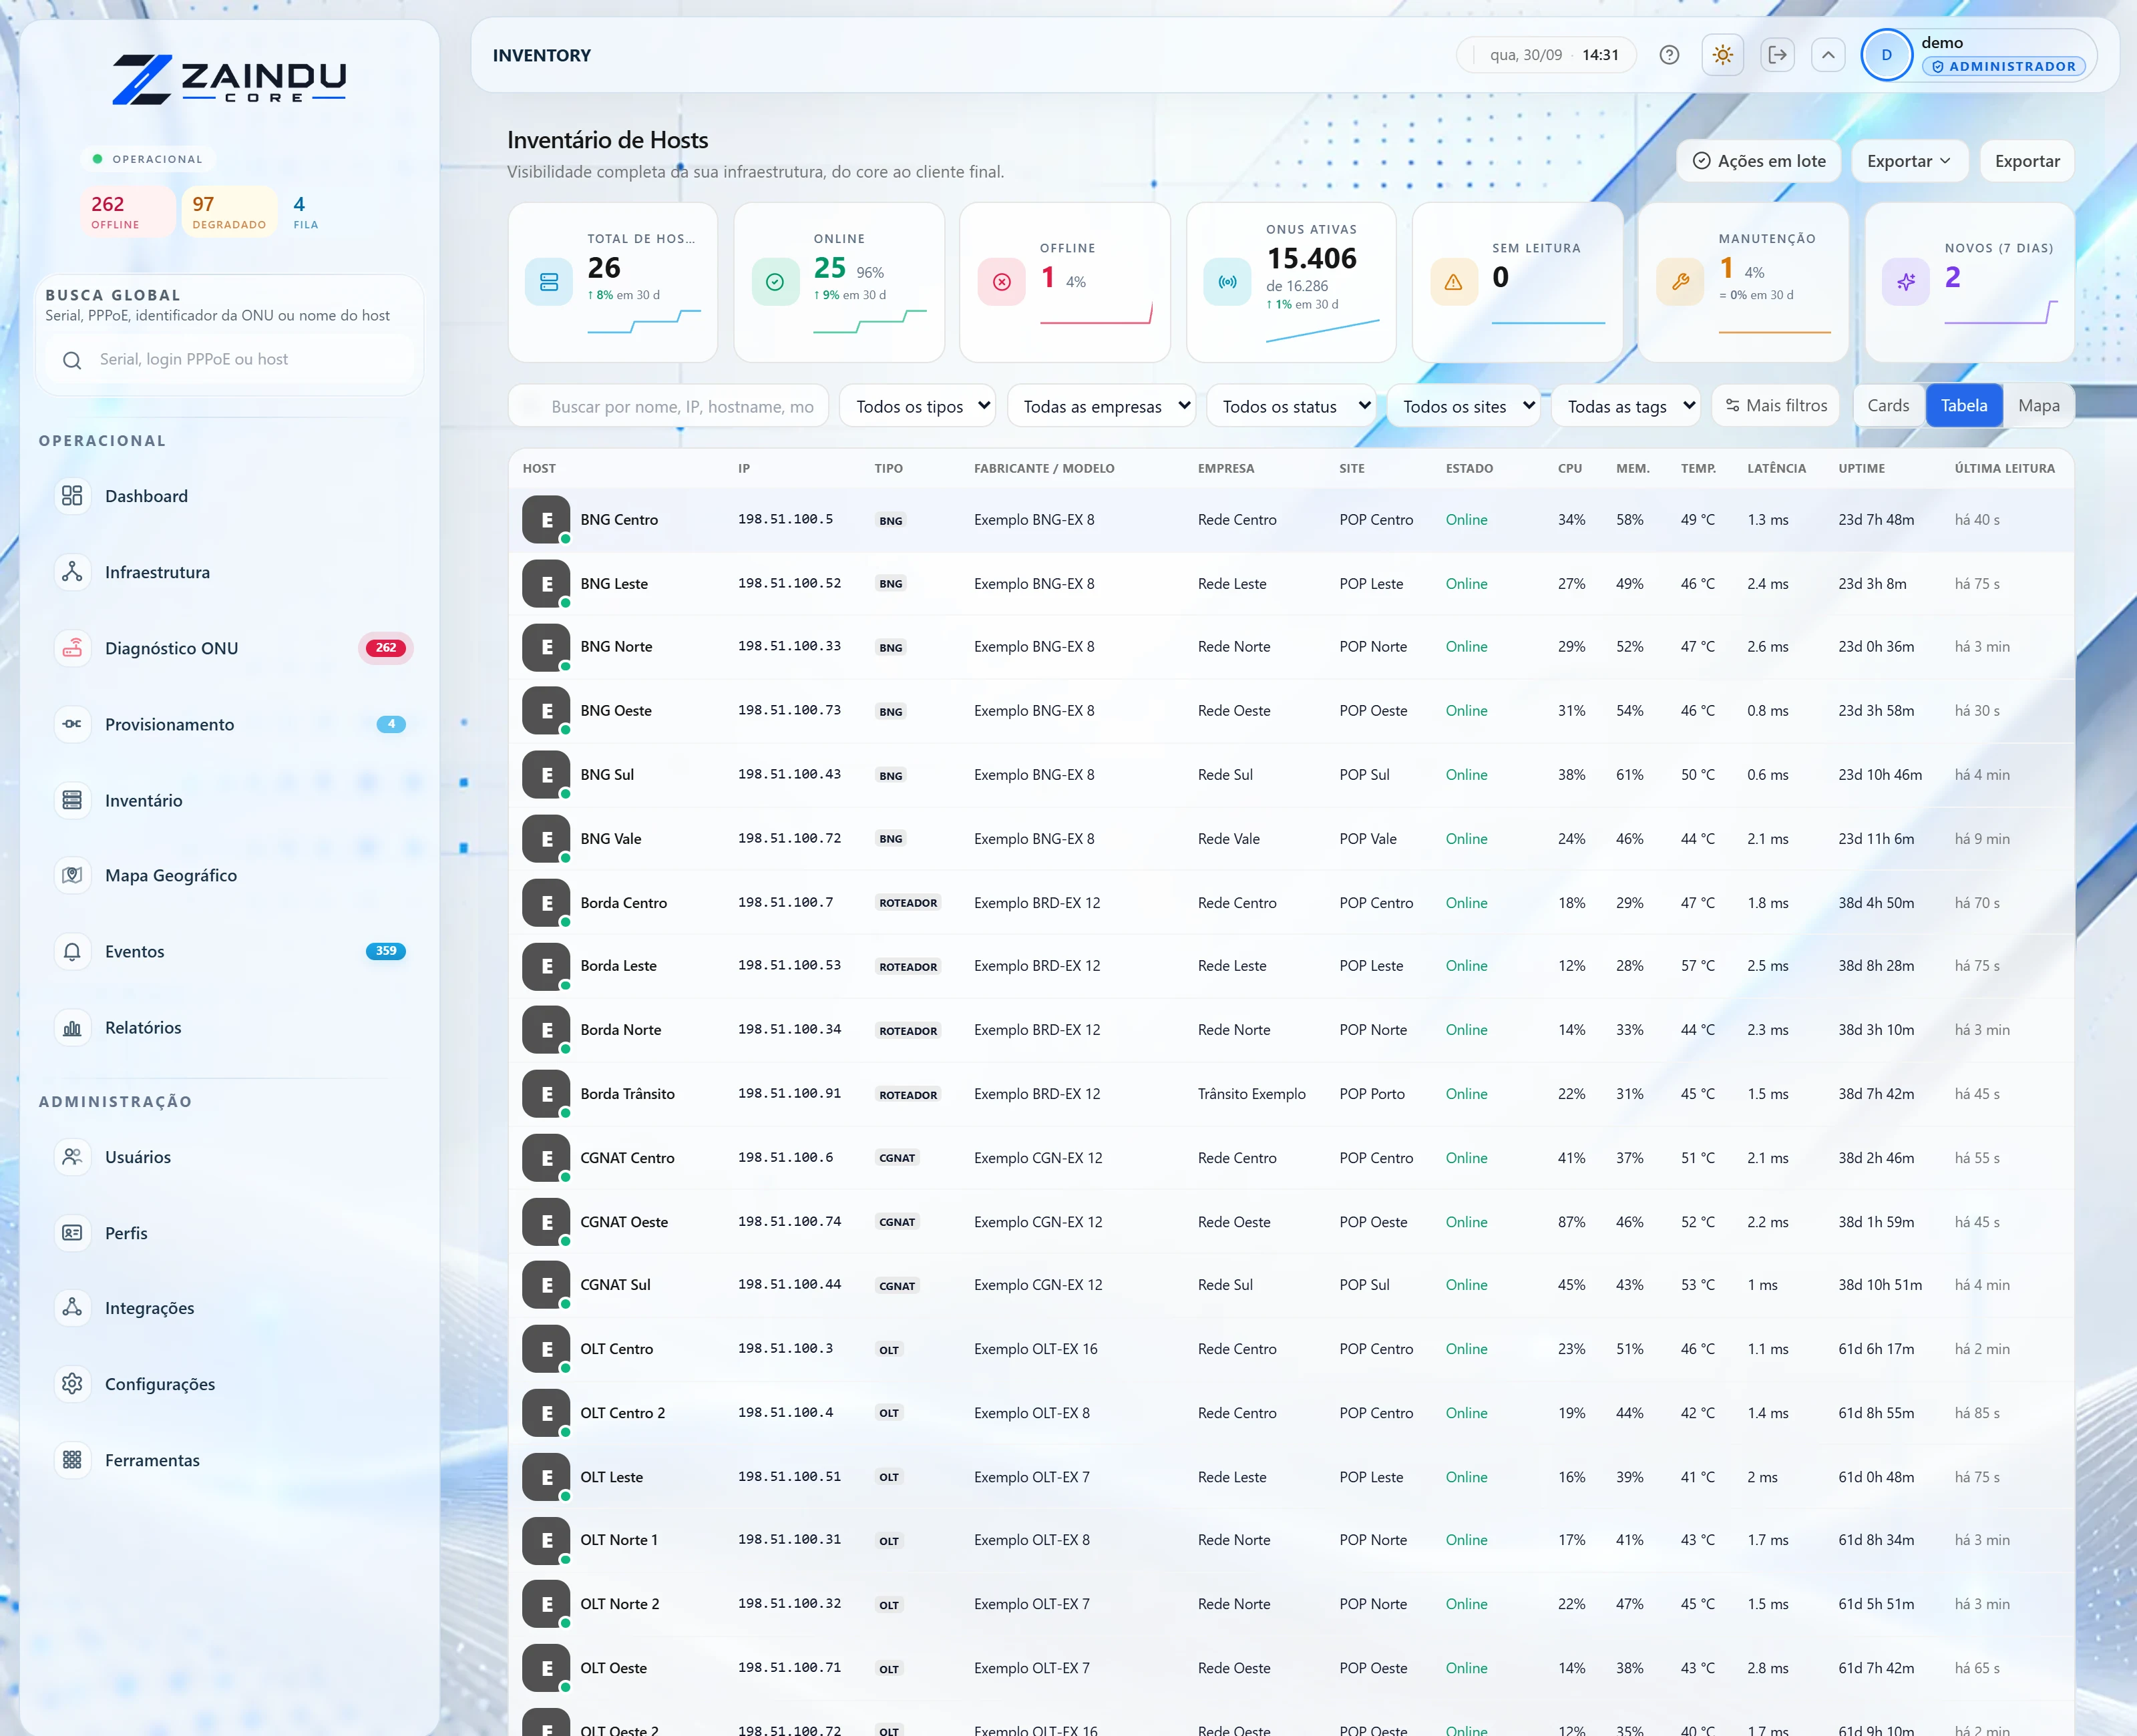Click the Ações em lote button

tap(1758, 161)
